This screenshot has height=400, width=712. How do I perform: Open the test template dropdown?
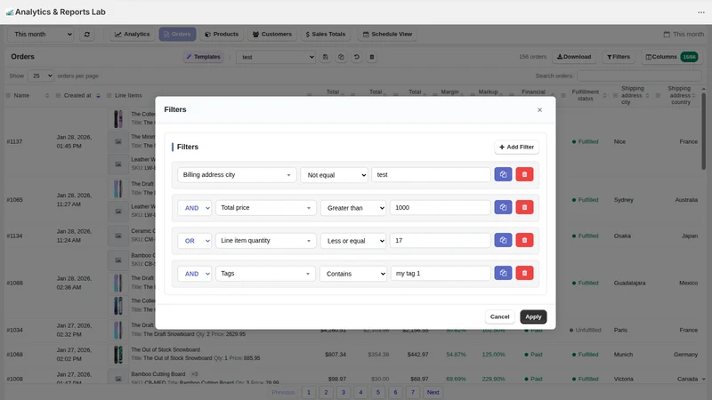pos(276,57)
